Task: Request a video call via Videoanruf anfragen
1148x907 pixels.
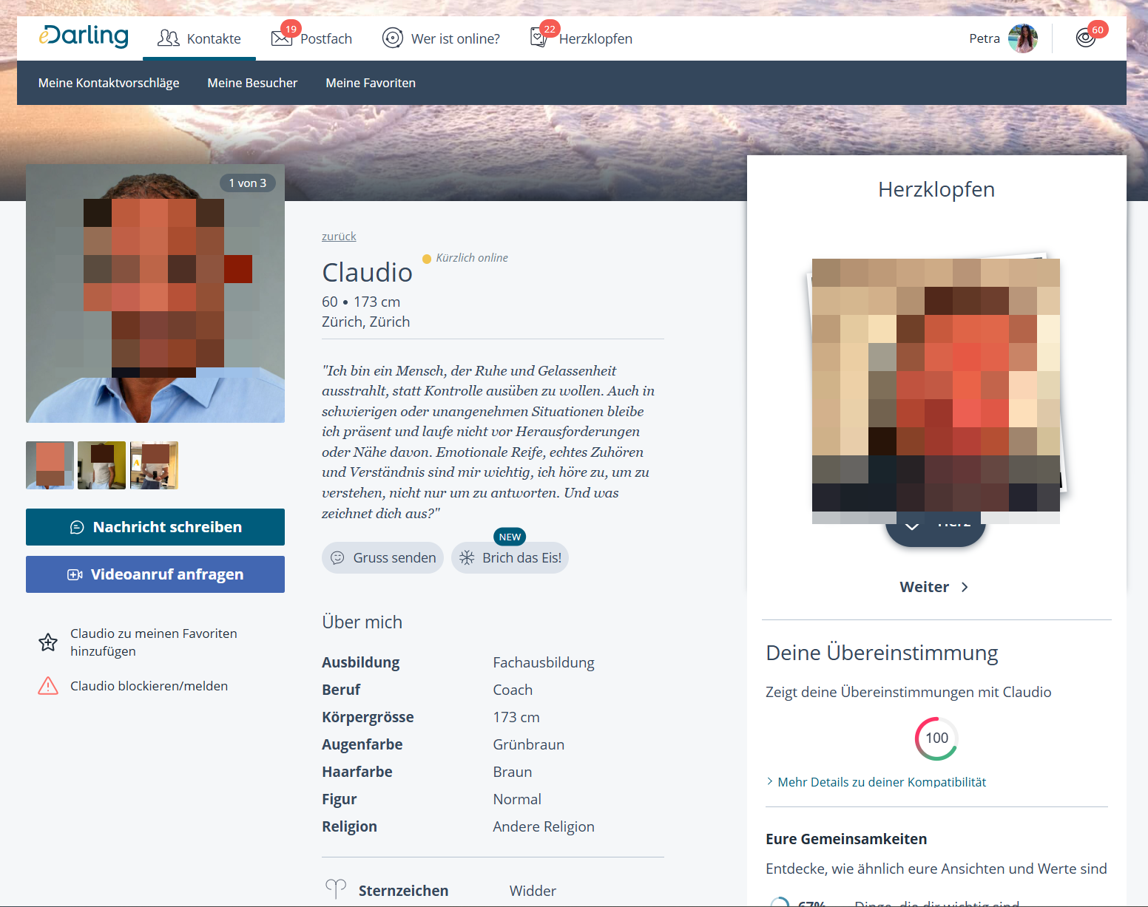Action: click(x=155, y=574)
